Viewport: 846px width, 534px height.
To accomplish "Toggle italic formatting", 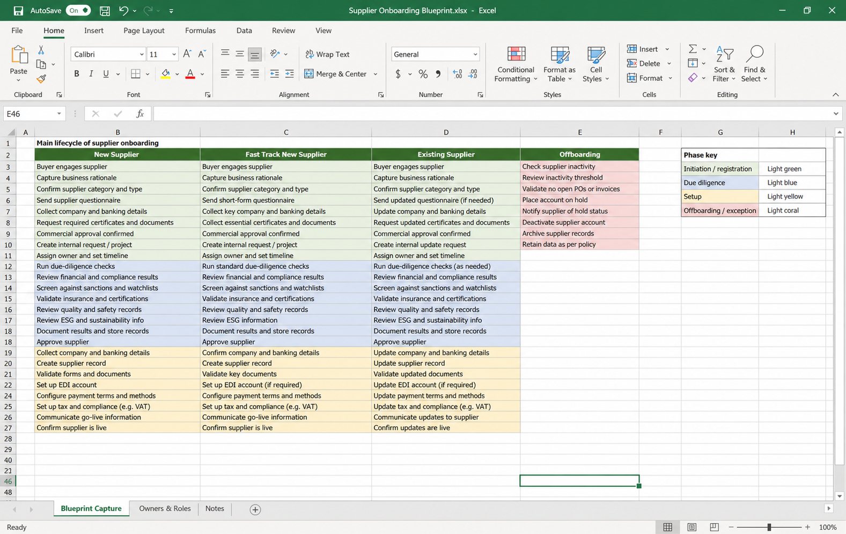I will click(91, 74).
